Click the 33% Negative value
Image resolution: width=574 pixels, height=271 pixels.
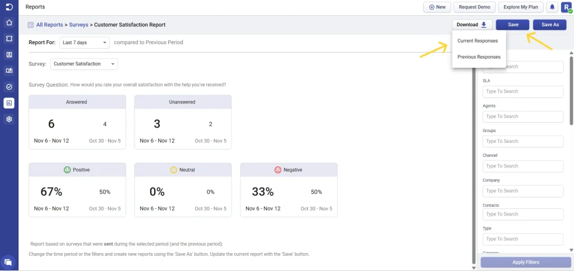263,191
